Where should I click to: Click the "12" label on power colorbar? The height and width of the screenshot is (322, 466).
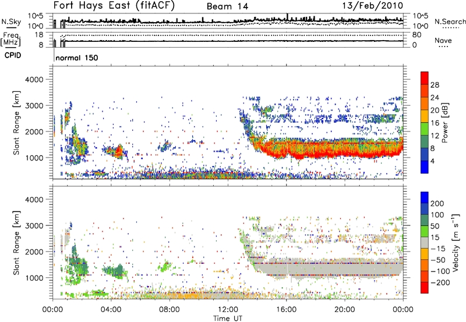click(x=435, y=136)
